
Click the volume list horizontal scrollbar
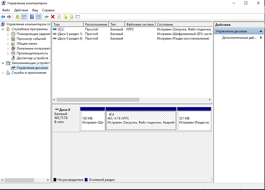98,100
